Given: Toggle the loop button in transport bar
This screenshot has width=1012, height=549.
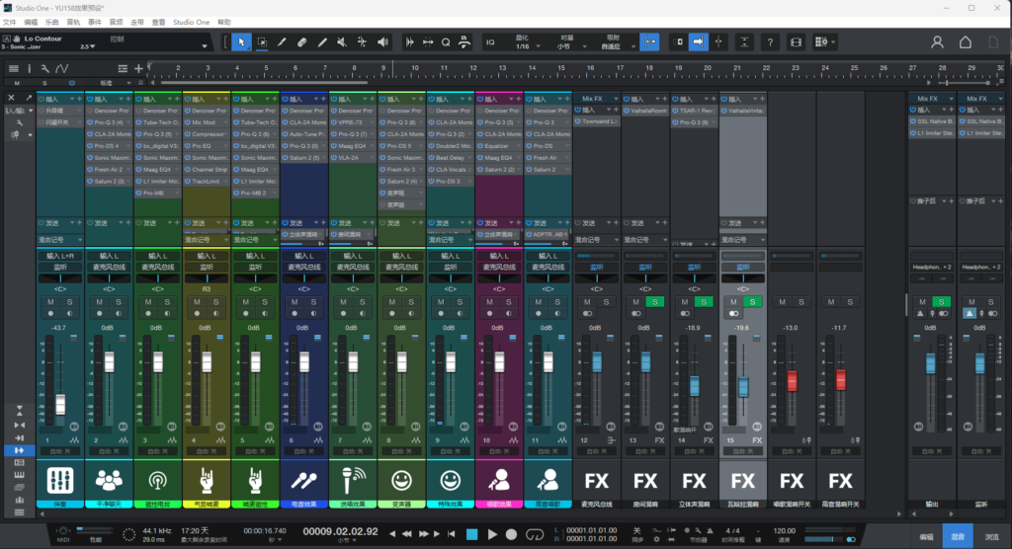Looking at the screenshot, I should click(537, 534).
